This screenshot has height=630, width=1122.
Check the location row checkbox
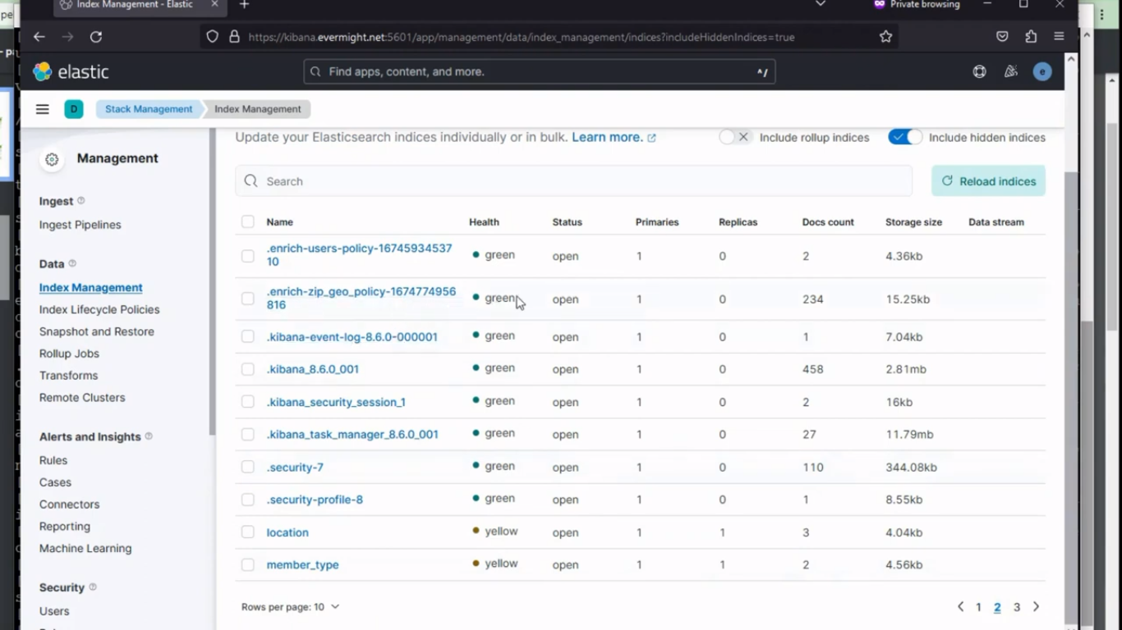(x=248, y=532)
